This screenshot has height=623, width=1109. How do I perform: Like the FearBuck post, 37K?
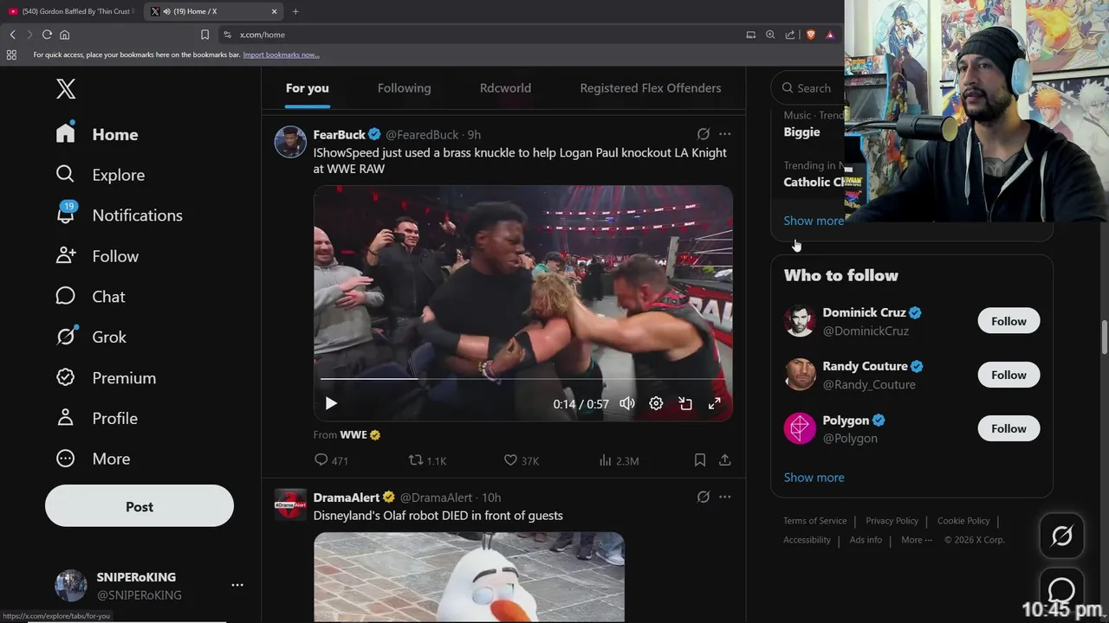(522, 460)
